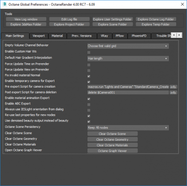Screen dimensions: 187x186
Task: Click the tab scroll left arrow
Action: point(174,35)
